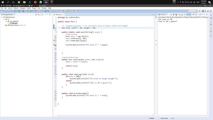Open File Explorer from the taskbar

[x=24, y=2]
